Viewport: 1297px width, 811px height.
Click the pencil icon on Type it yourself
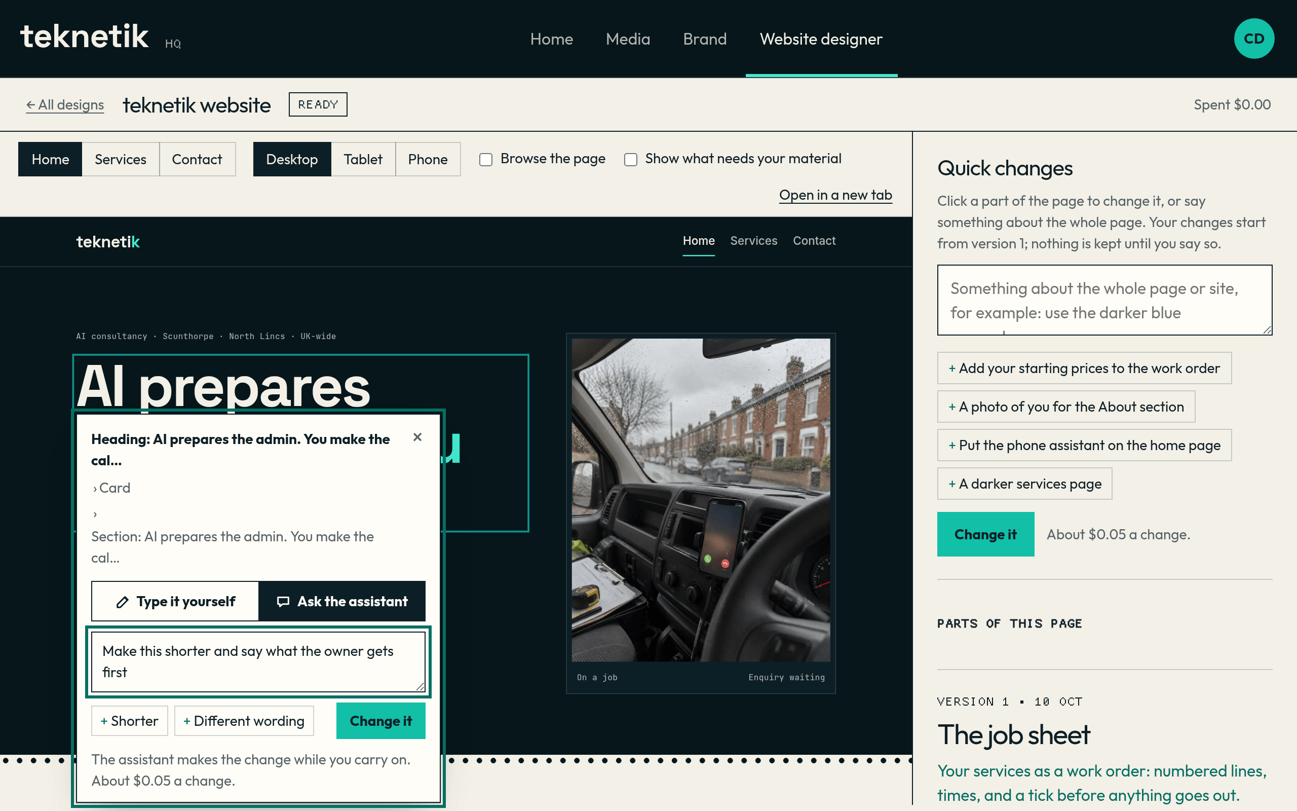(122, 602)
